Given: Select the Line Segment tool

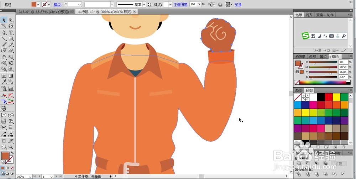Looking at the screenshot, I should pos(4,38).
